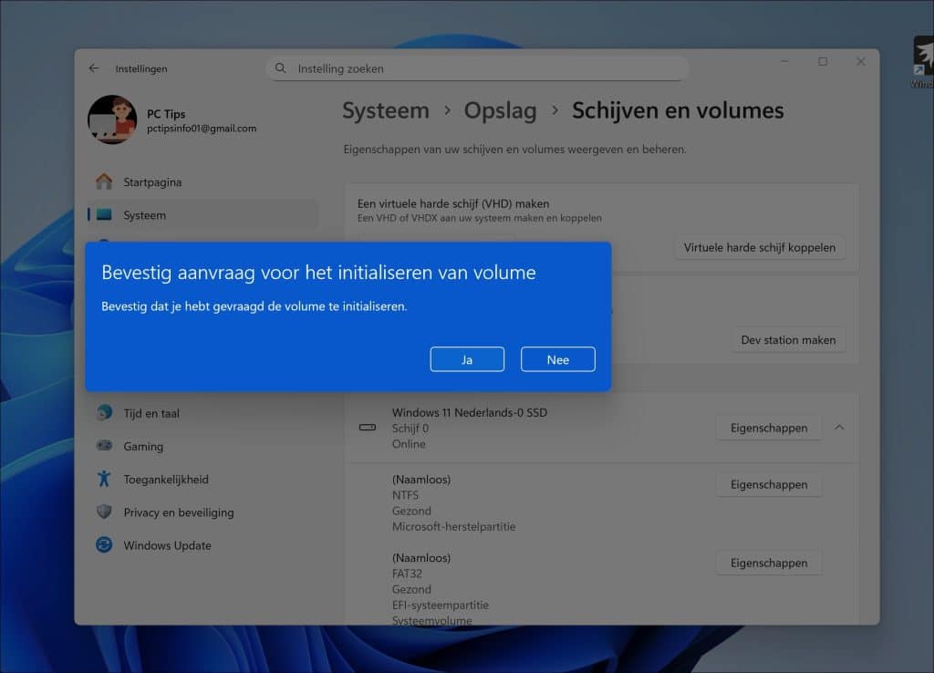Click the magnifier in the search bar
934x673 pixels.
point(279,68)
